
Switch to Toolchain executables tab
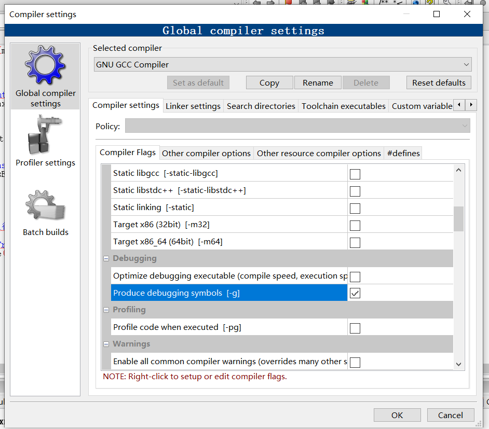[343, 105]
